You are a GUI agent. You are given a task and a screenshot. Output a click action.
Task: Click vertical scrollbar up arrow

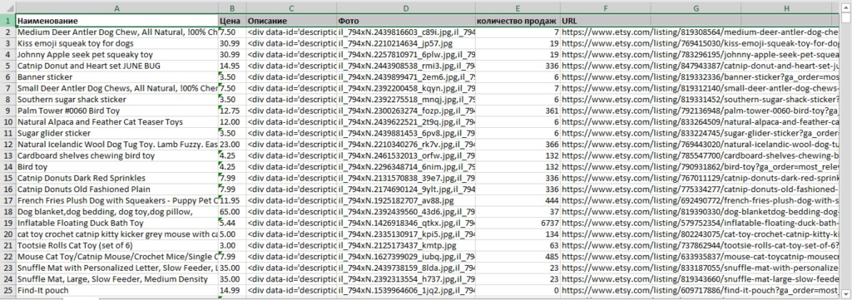pos(846,7)
